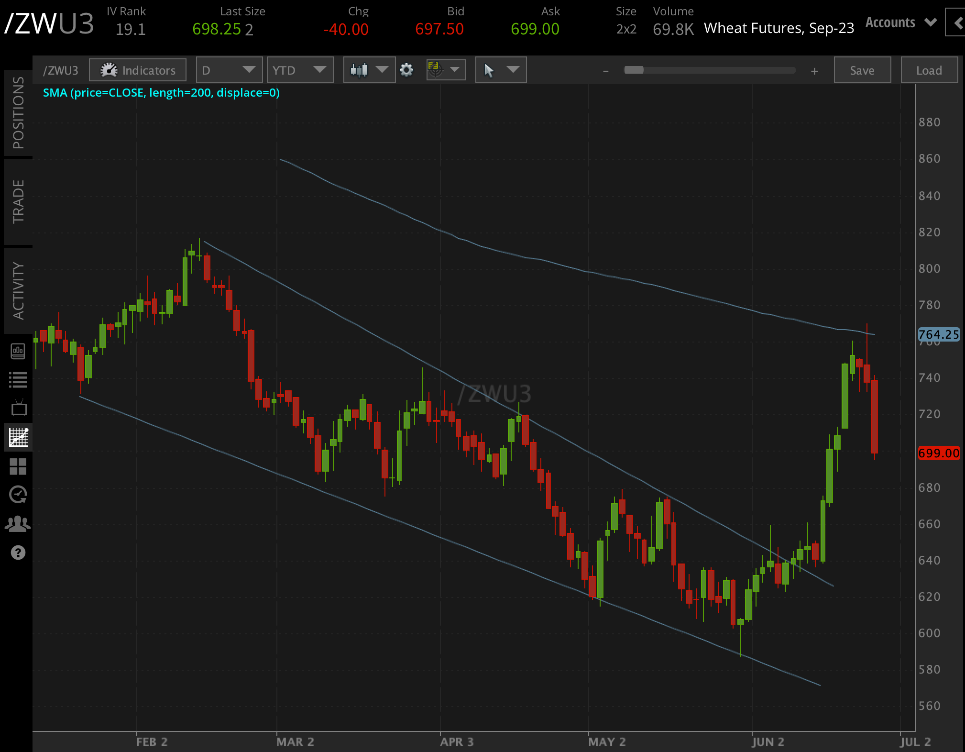
Task: Open the Accounts dropdown menu
Action: point(900,22)
